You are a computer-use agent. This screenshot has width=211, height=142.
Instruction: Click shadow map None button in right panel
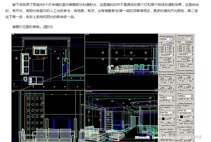(x=188, y=120)
